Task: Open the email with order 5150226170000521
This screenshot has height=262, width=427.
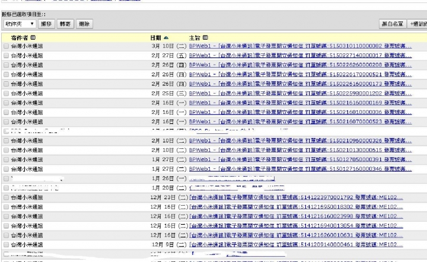Action: tap(300, 74)
